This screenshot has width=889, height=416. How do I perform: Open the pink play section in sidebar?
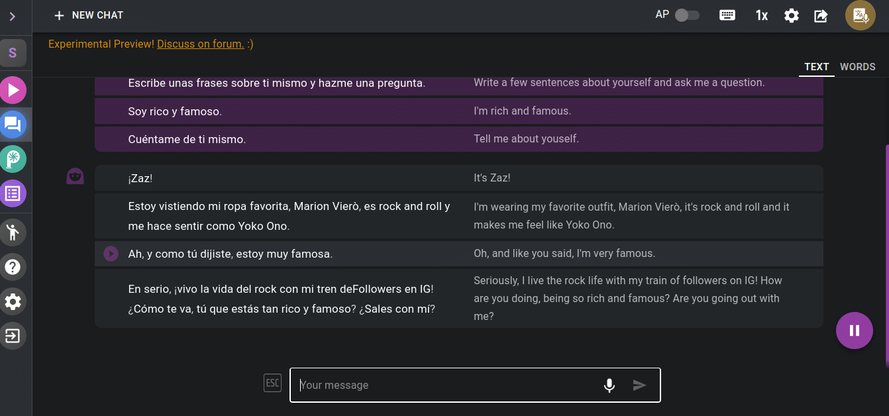tap(13, 90)
